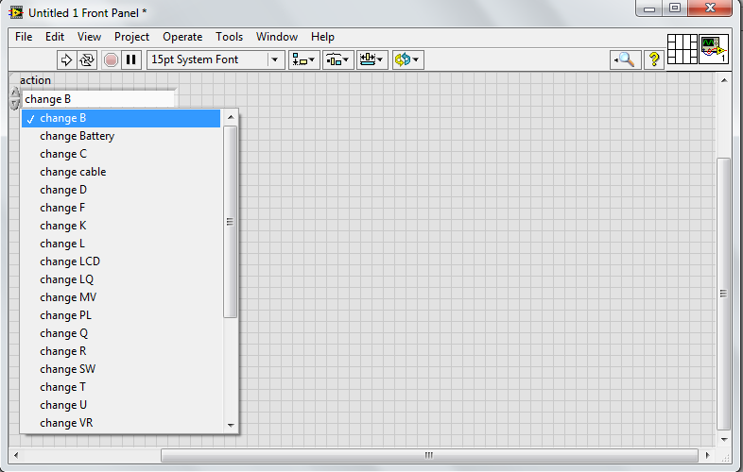The height and width of the screenshot is (472, 743).
Task: Pick 'change VR' at list bottom
Action: pos(66,423)
